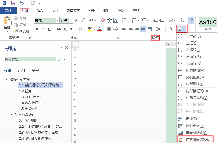
Task: Decrease font size with the shrink font icon
Action: pos(83,20)
